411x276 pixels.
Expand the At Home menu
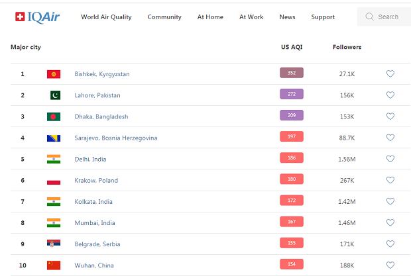pyautogui.click(x=210, y=17)
